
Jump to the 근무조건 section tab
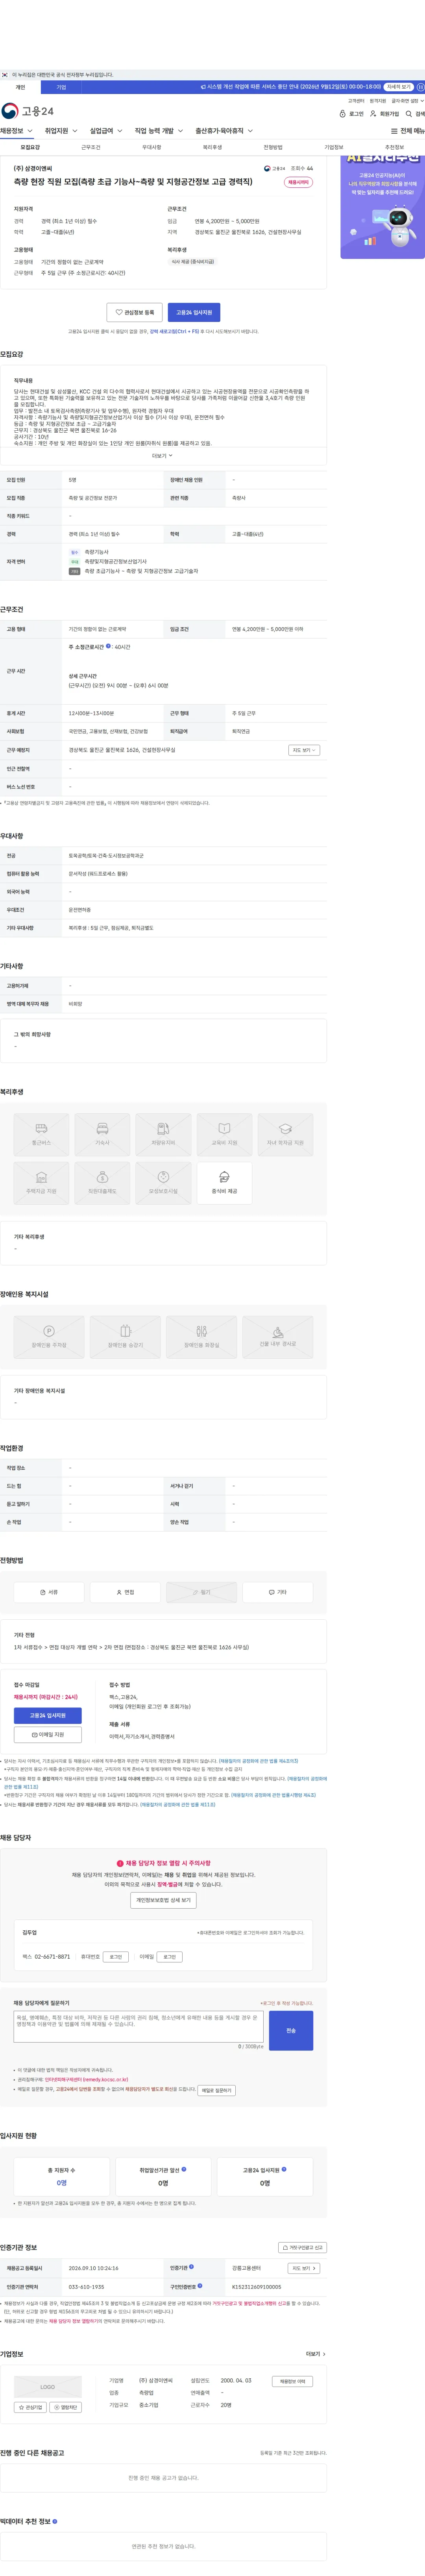[91, 147]
